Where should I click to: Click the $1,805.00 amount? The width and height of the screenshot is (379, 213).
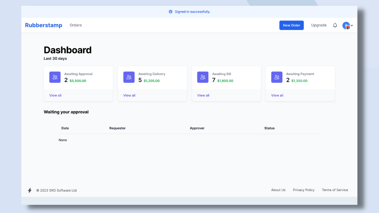click(225, 81)
